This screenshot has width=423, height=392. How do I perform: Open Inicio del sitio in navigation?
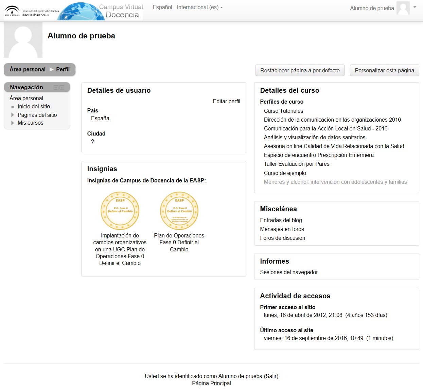(34, 106)
